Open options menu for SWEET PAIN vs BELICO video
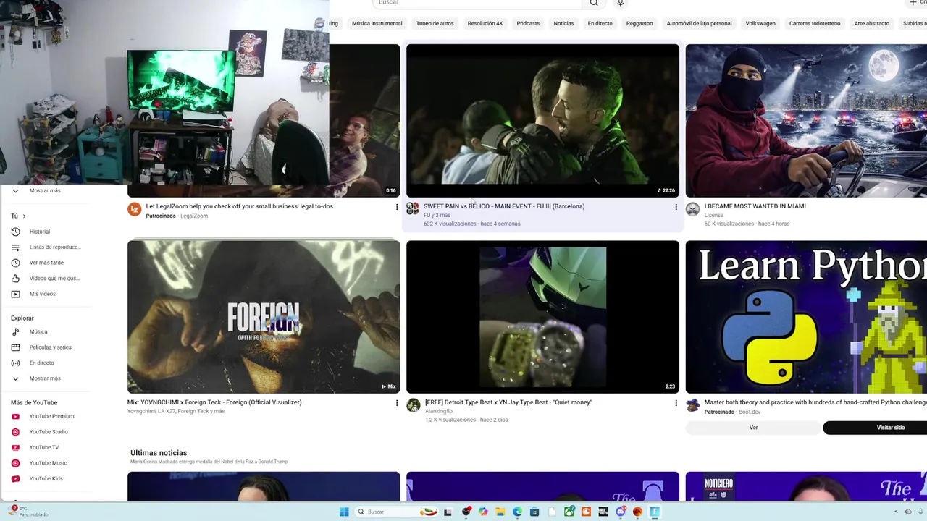The height and width of the screenshot is (521, 927). (x=676, y=207)
